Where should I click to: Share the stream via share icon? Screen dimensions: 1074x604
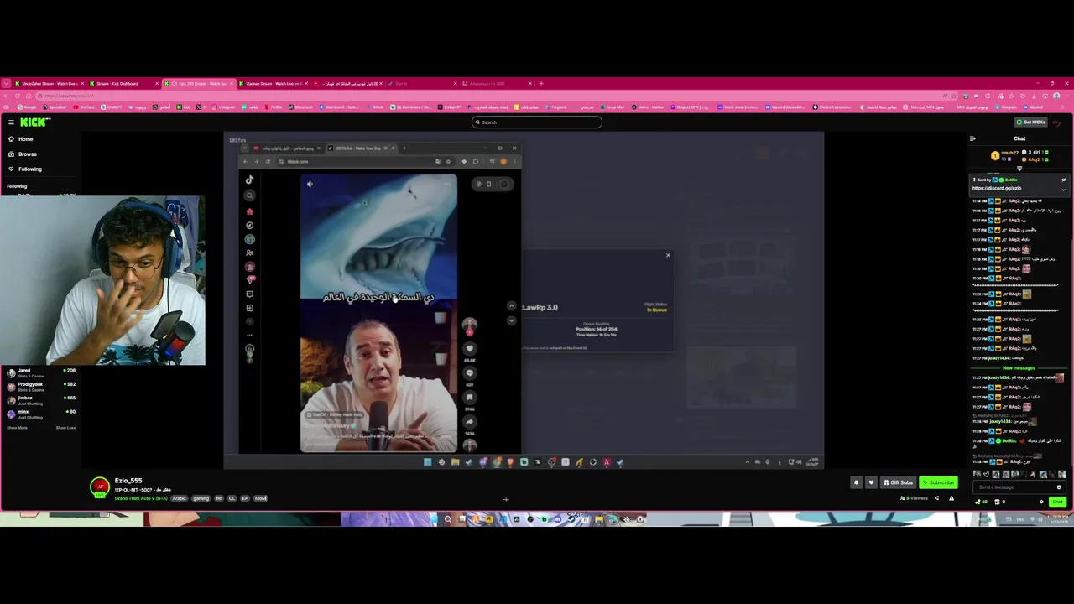tap(936, 498)
